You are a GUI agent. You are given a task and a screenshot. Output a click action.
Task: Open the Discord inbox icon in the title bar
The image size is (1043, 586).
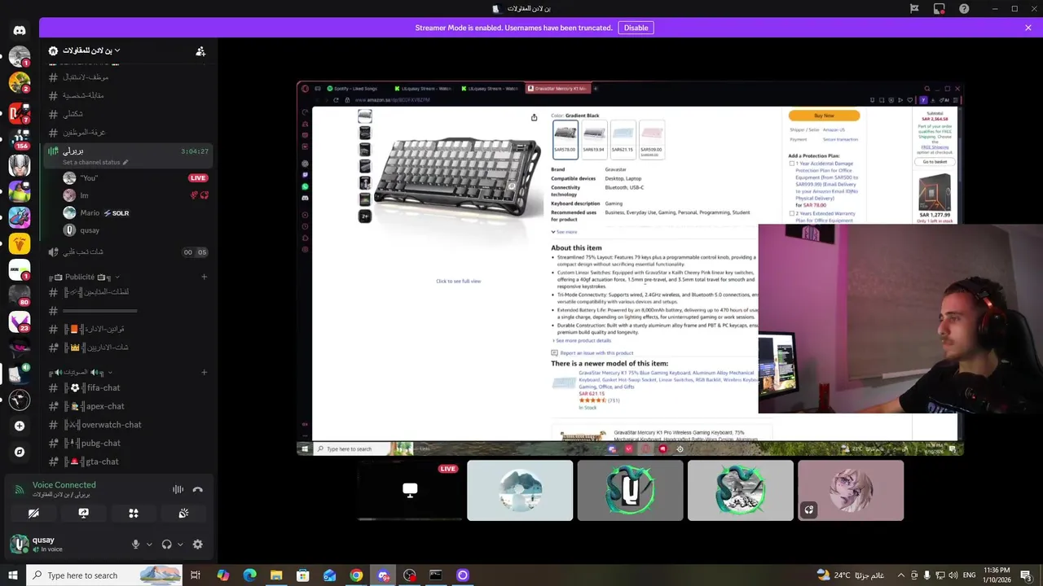point(940,9)
